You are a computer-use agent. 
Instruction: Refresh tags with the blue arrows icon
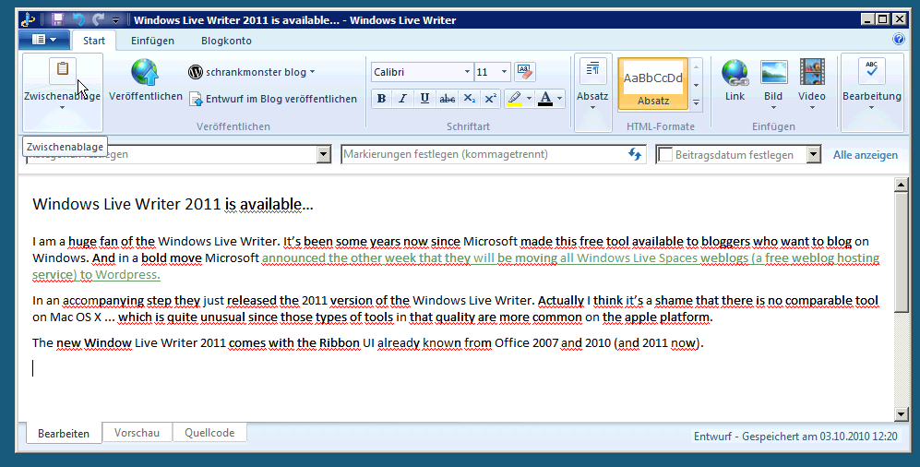pos(635,154)
